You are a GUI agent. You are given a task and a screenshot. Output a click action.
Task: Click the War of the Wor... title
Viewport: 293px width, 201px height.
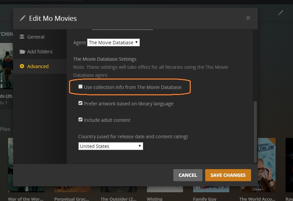(x=26, y=199)
